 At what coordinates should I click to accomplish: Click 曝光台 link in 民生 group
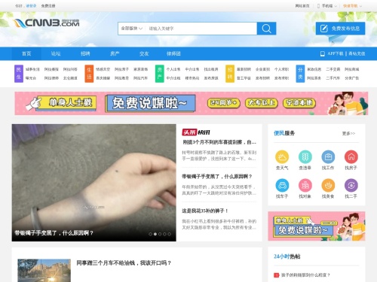(x=31, y=78)
